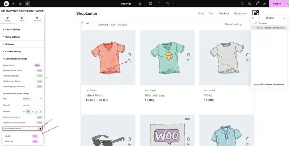Click edit pencil for Quick Checkout Button
Screen dimensions: 289x146
(41, 129)
